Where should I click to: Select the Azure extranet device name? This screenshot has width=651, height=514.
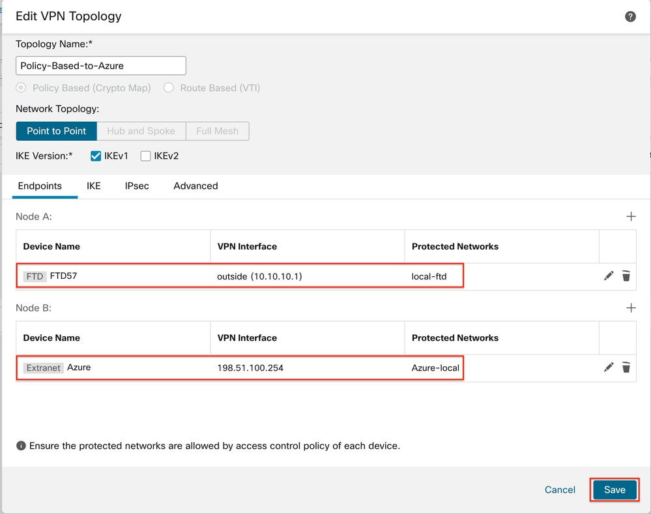click(79, 367)
